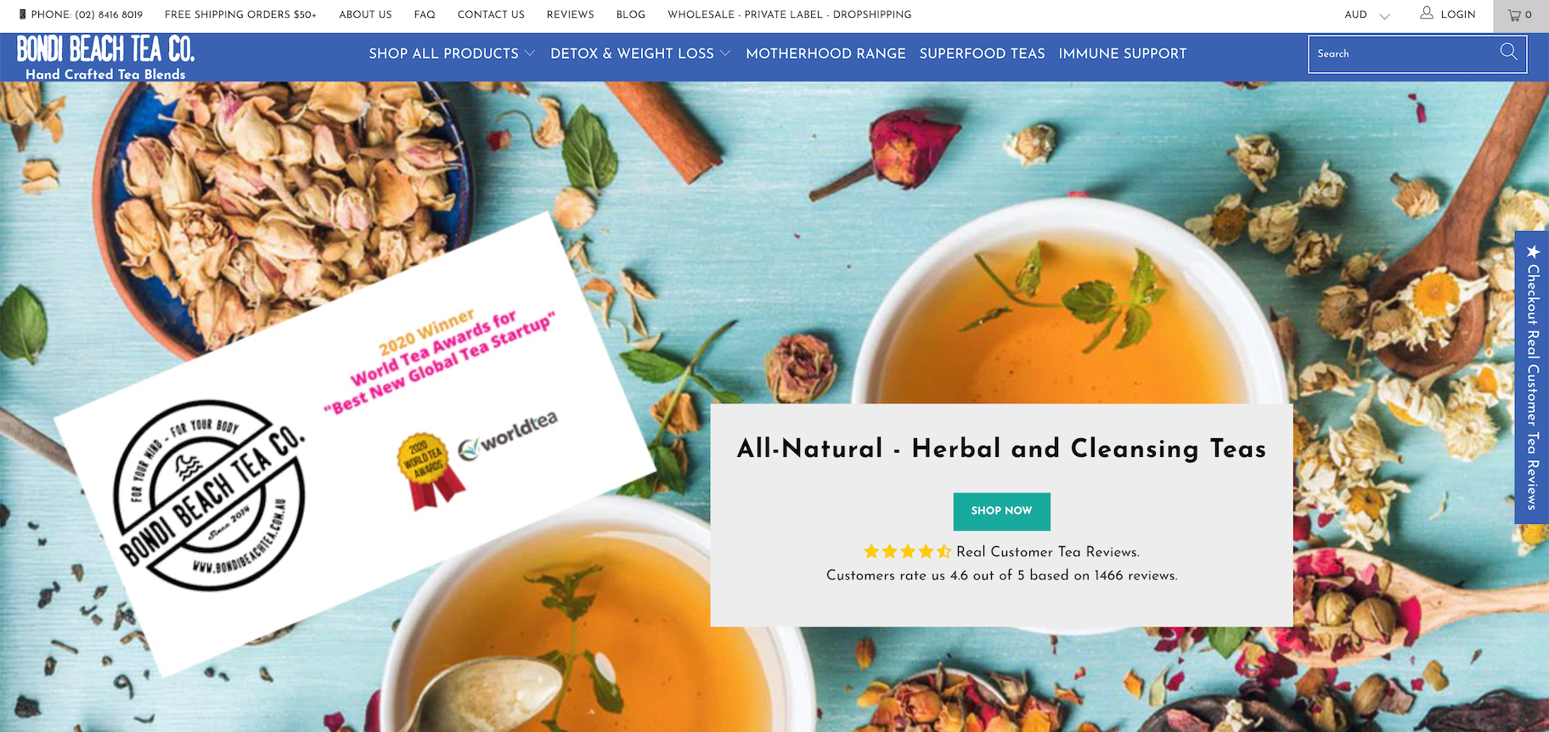The height and width of the screenshot is (732, 1549).
Task: Visit the About Us page
Action: click(x=365, y=14)
